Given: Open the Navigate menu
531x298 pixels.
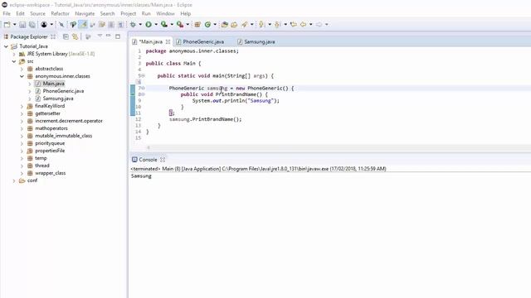Looking at the screenshot, I should click(x=85, y=13).
